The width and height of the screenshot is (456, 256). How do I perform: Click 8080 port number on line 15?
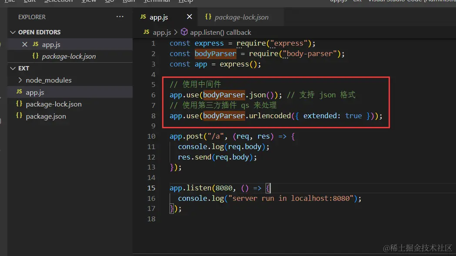coord(223,188)
